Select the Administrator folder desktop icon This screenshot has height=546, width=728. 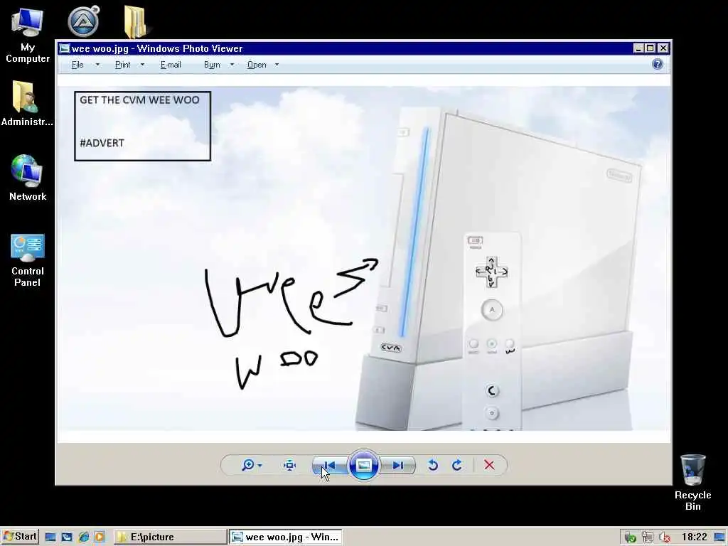point(27,104)
